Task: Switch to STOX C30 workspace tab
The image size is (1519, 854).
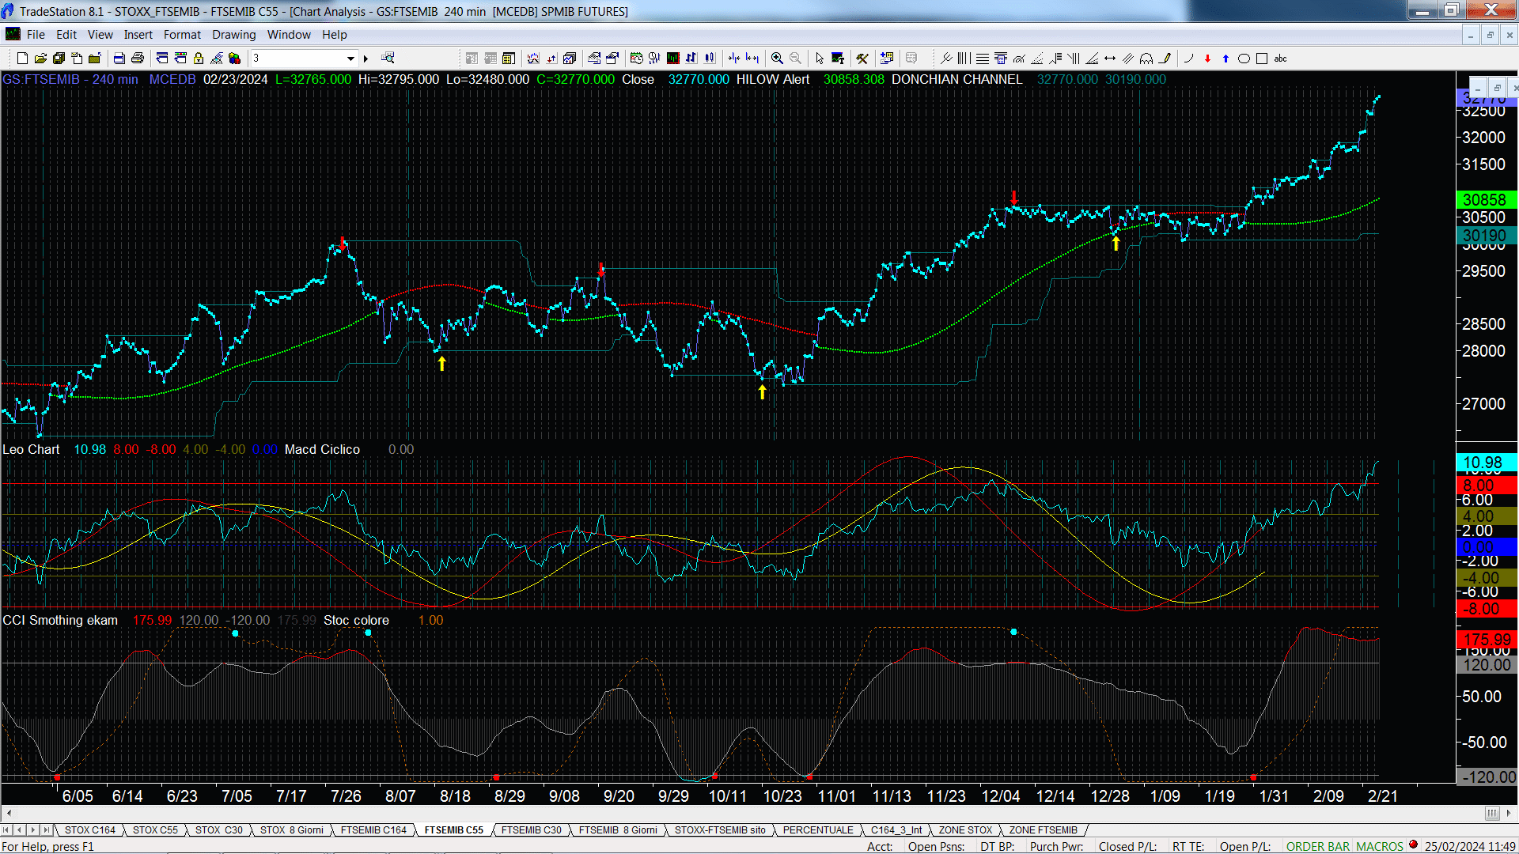Action: click(218, 829)
